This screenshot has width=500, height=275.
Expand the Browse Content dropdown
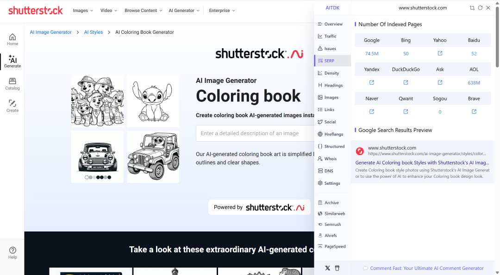pyautogui.click(x=143, y=11)
